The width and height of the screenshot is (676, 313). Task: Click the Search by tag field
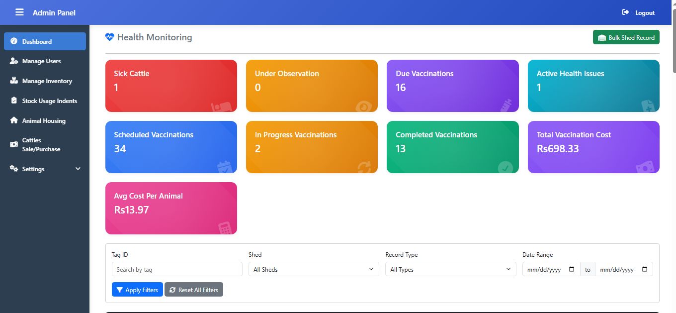tap(177, 269)
